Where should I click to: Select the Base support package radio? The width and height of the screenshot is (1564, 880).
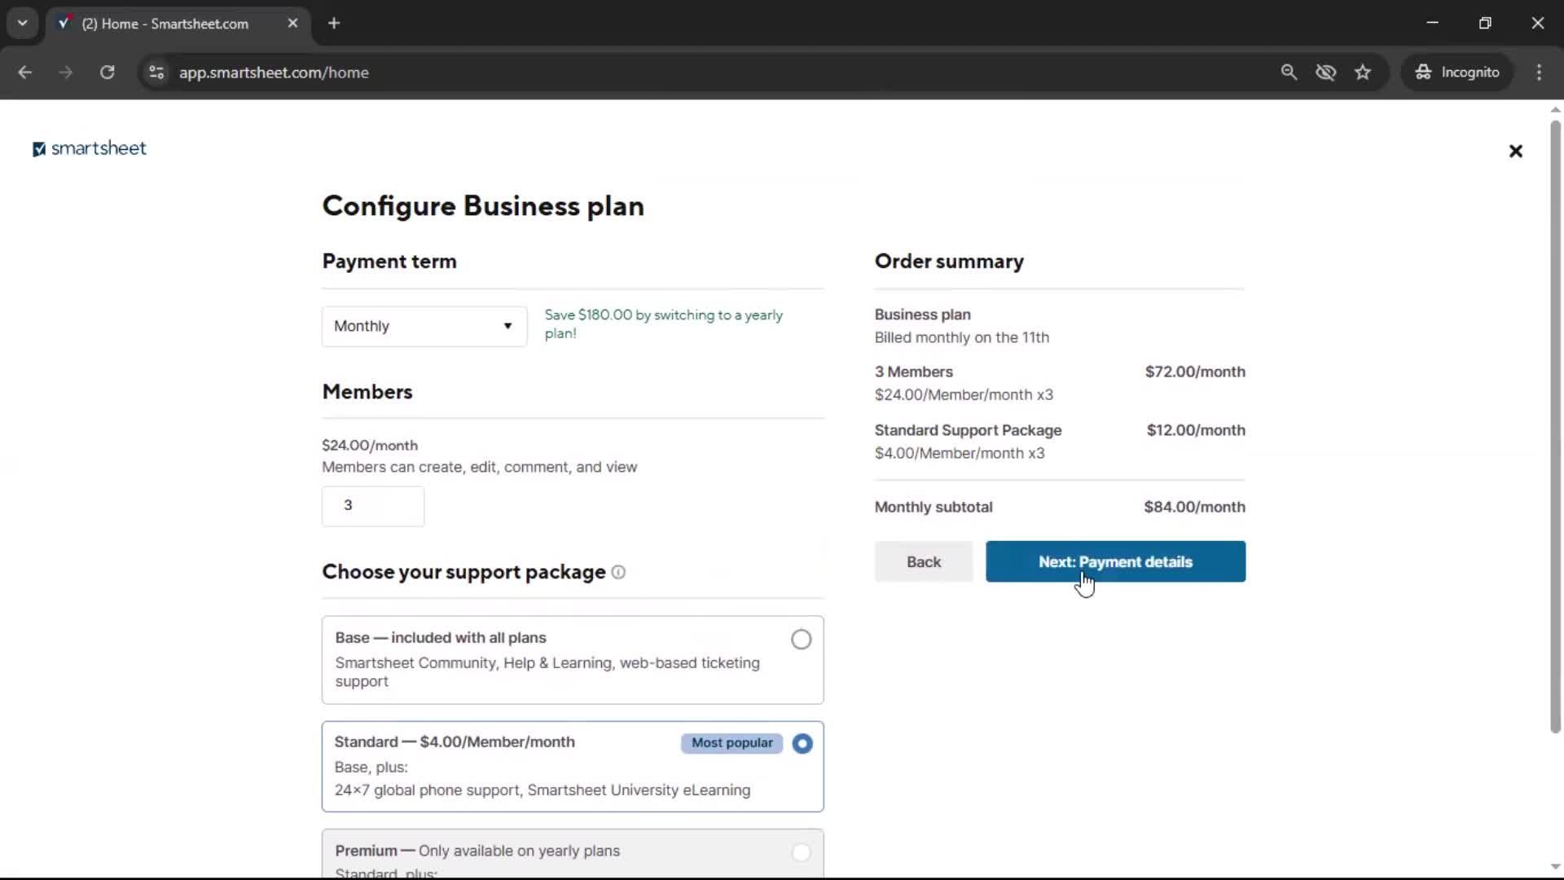[x=801, y=640]
